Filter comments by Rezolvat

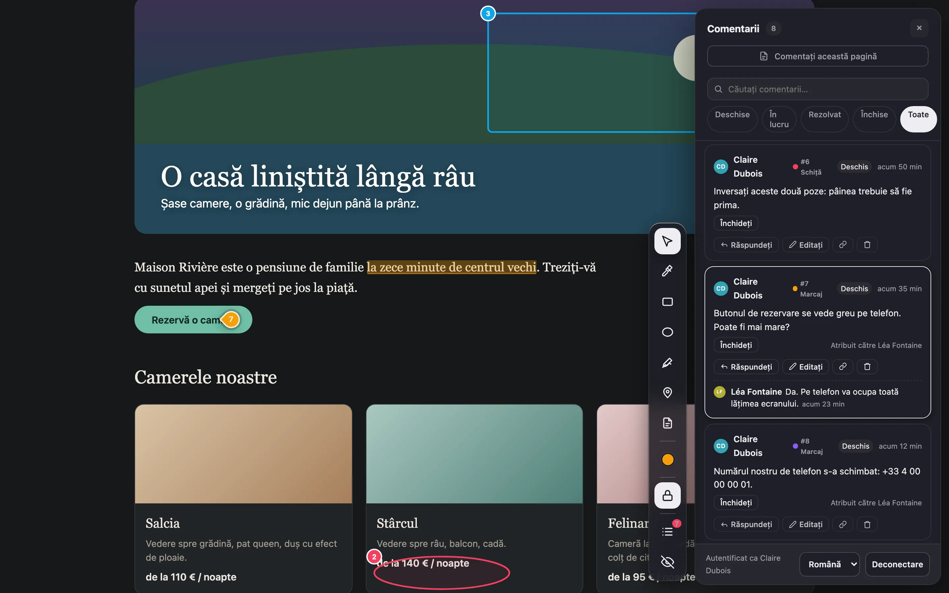824,119
